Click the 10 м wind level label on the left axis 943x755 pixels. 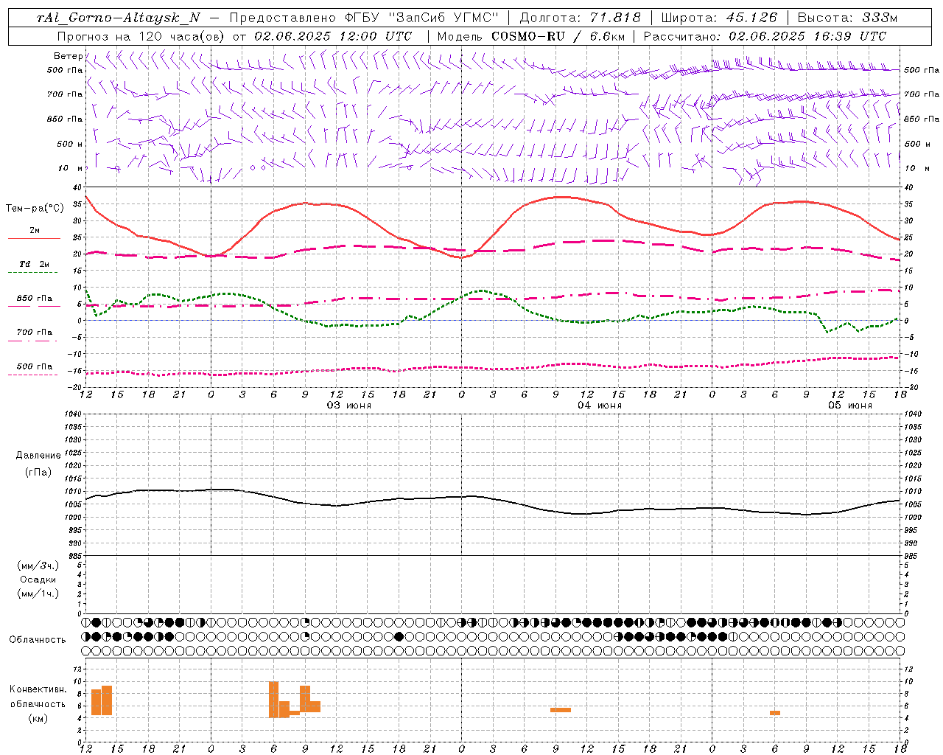71,168
